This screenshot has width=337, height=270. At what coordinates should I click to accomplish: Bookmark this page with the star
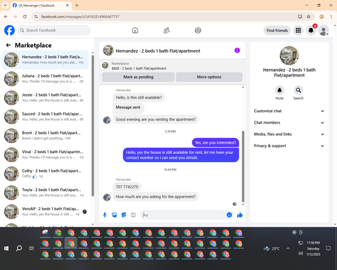pyautogui.click(x=309, y=17)
